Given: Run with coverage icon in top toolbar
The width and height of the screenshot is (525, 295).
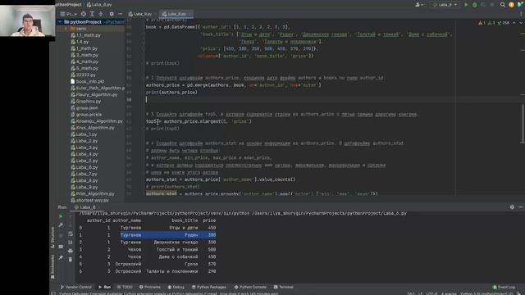Looking at the screenshot, I should tap(483, 5).
